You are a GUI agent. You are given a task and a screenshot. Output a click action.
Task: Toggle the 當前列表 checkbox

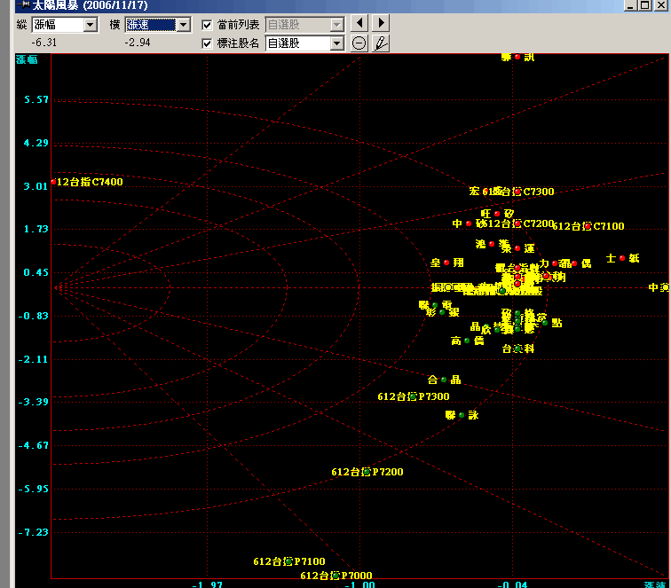208,25
